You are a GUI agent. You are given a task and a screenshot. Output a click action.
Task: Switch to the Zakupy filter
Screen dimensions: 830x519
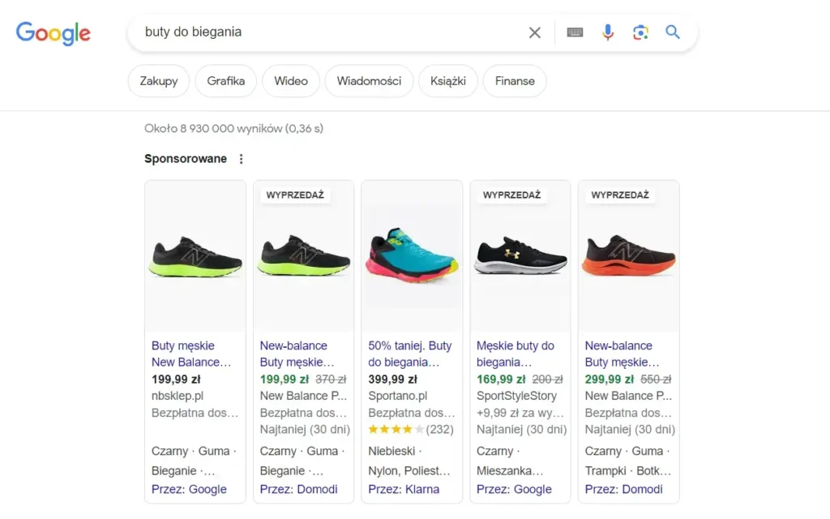(x=159, y=81)
